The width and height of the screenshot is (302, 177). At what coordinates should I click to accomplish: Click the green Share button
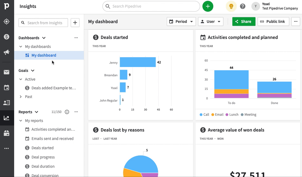pos(244,21)
